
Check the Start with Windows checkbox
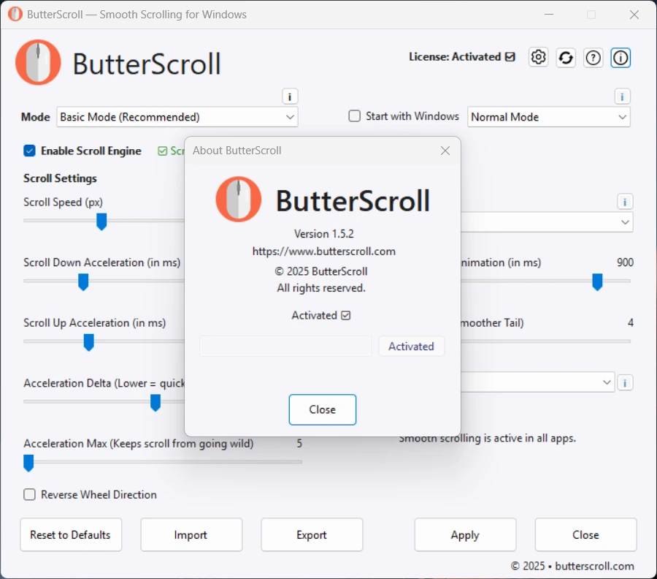click(355, 116)
